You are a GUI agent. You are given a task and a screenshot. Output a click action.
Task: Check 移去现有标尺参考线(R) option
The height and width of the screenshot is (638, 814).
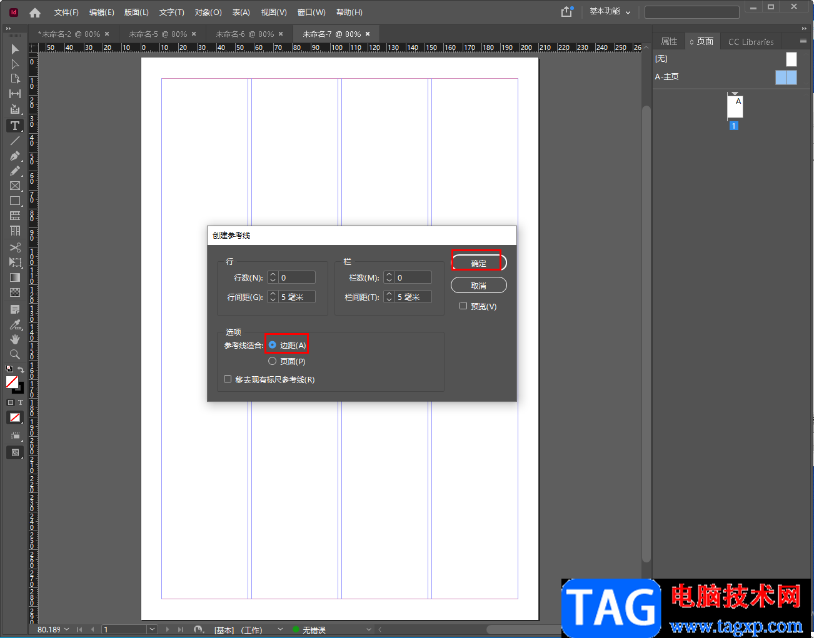click(x=228, y=379)
